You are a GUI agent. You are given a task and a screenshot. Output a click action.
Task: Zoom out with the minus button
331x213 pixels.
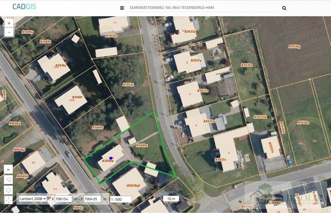click(x=9, y=33)
